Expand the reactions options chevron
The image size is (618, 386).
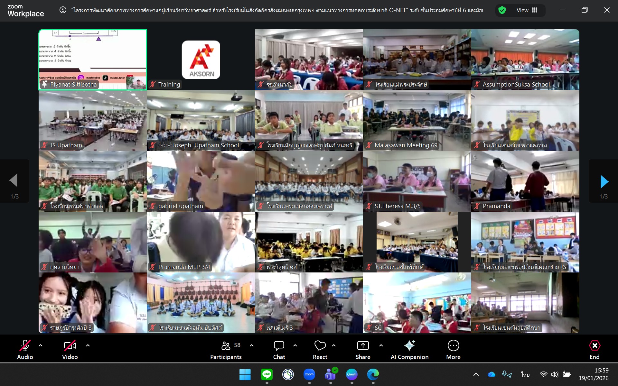tap(334, 345)
